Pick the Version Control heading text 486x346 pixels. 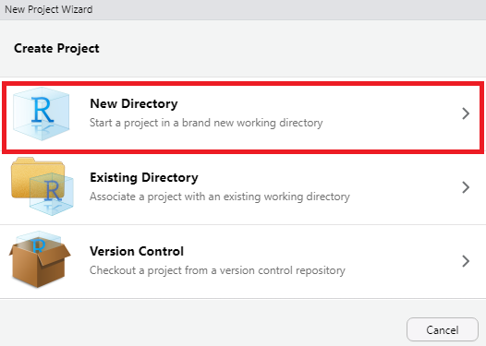[x=137, y=251]
